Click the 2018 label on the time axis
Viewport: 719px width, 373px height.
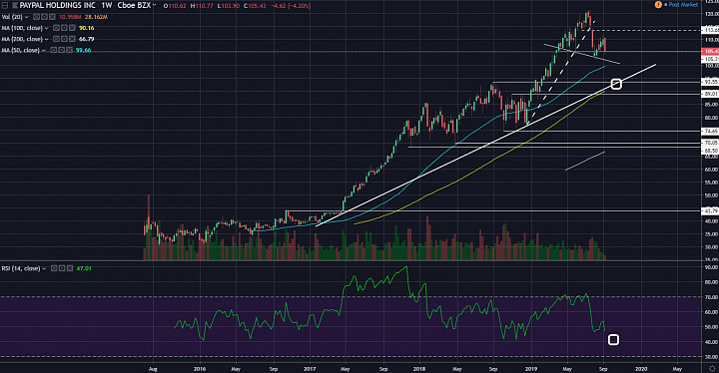pyautogui.click(x=419, y=368)
